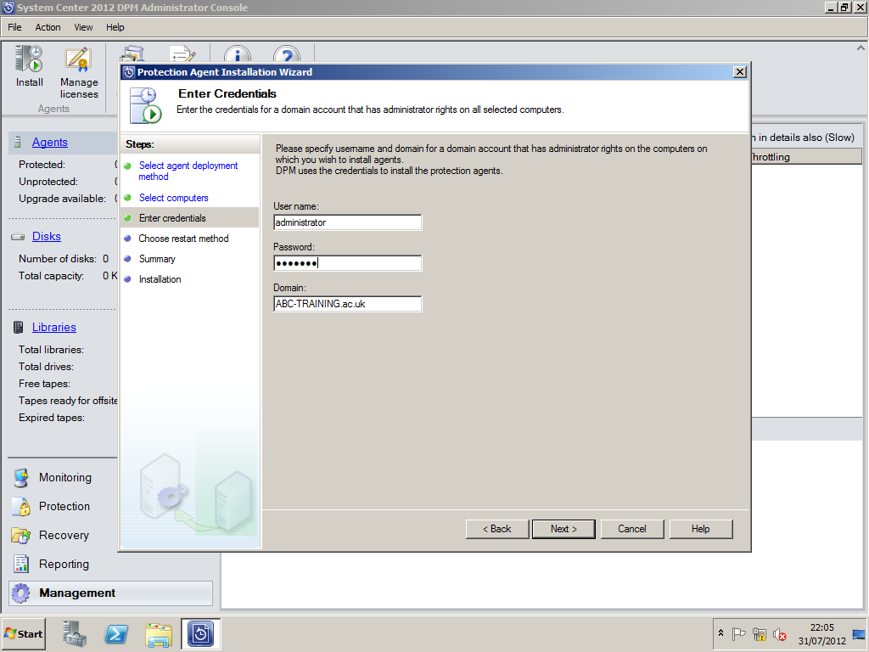This screenshot has height=652, width=869.
Task: Open the Recovery workspace icon
Action: point(21,535)
